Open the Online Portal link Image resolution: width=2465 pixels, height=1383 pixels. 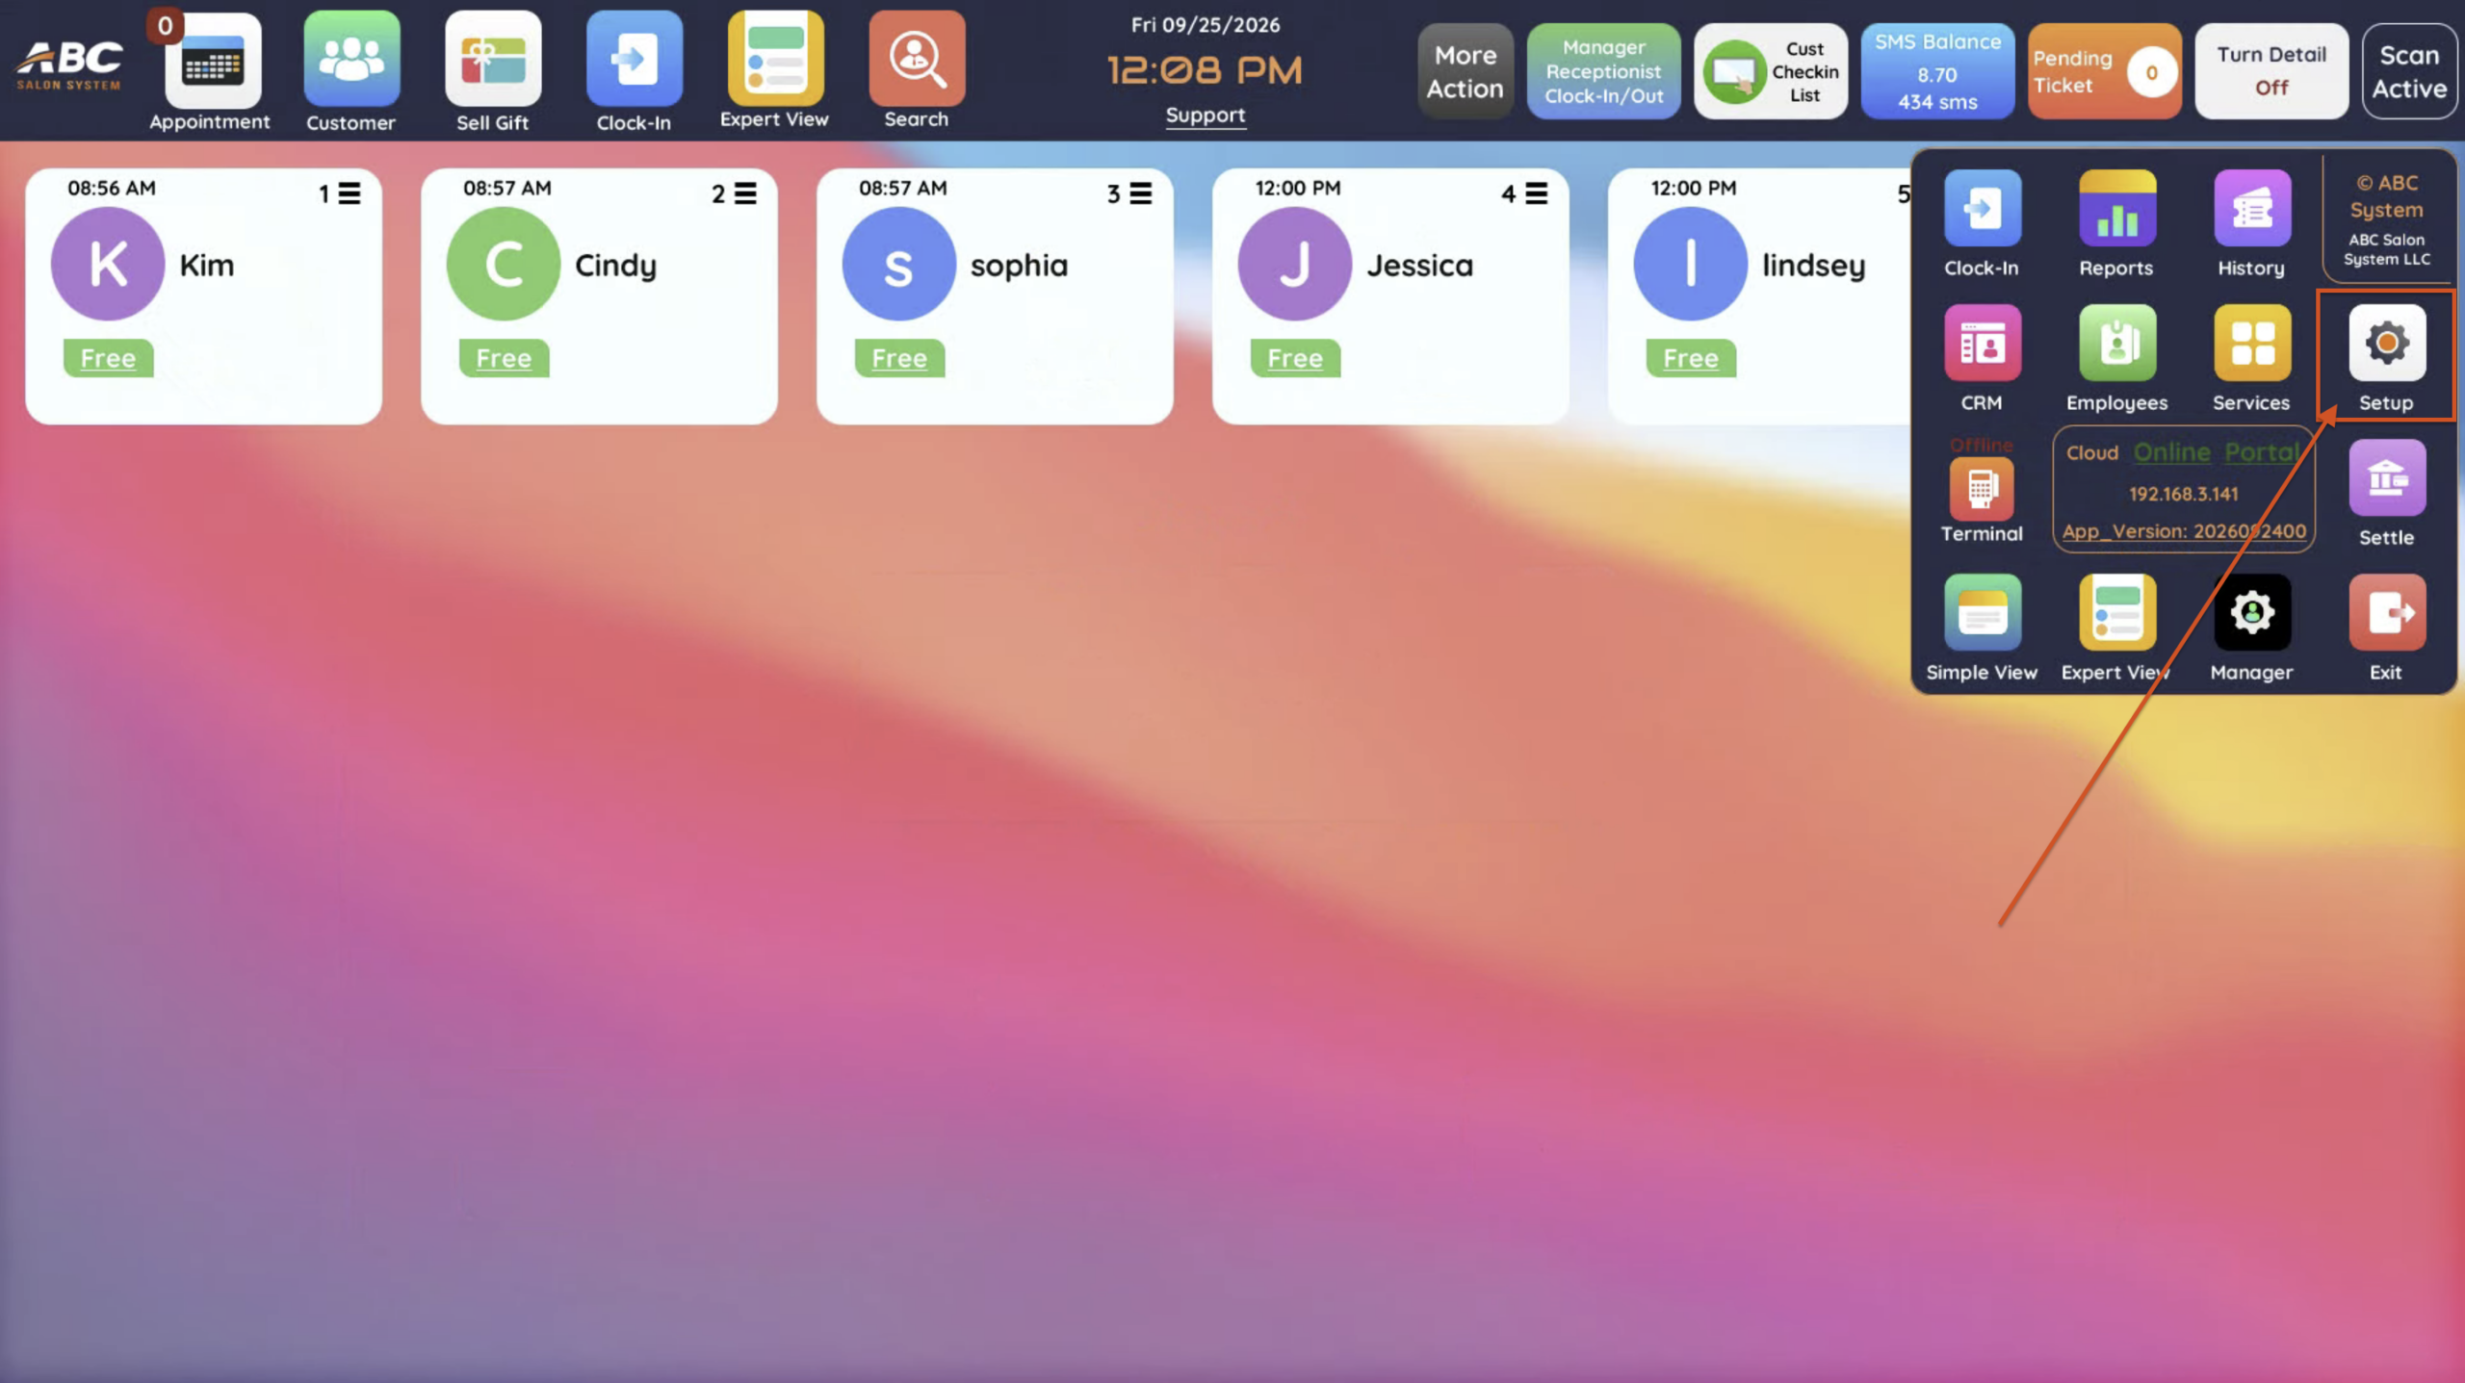[2217, 452]
